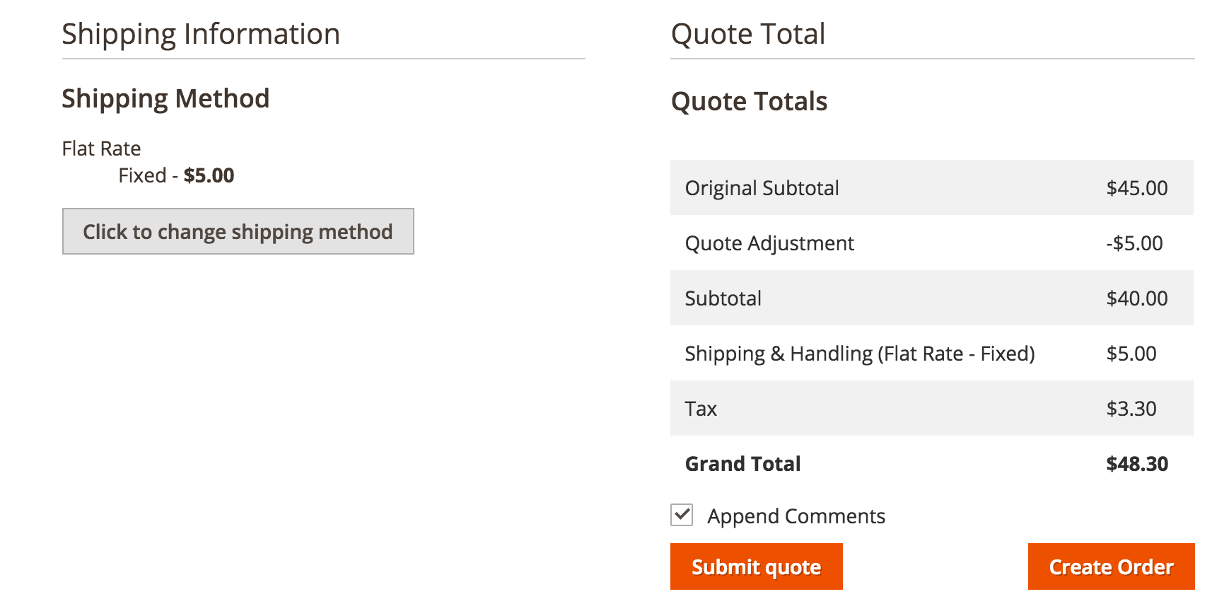
Task: Click the bold $5.00 fixed shipping price
Action: pos(209,175)
